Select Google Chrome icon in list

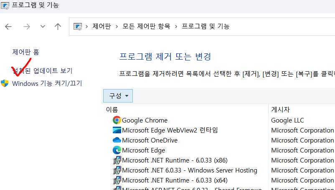coord(117,120)
